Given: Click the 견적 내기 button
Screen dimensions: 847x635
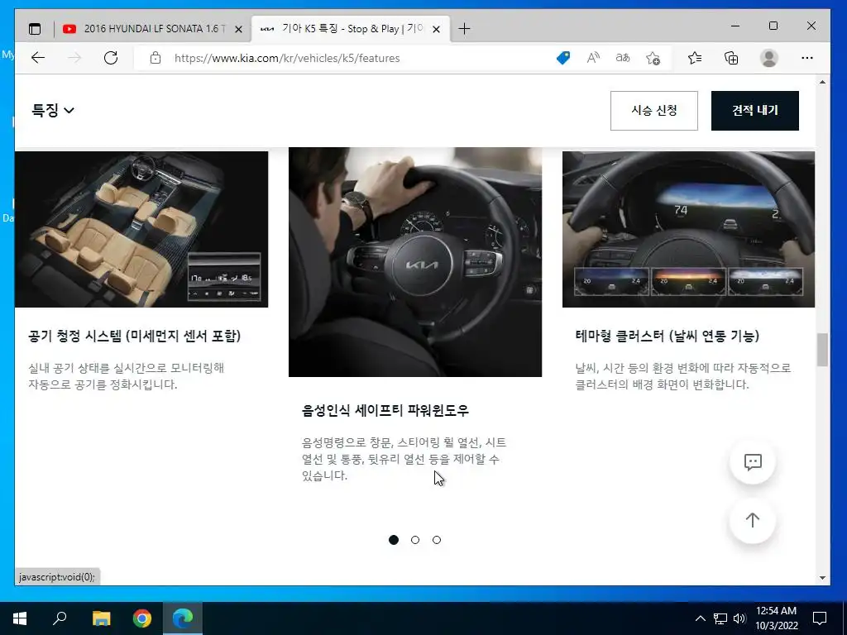Looking at the screenshot, I should [x=754, y=110].
